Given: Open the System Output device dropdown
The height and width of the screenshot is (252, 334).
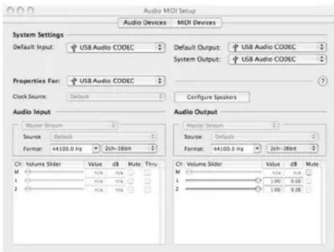Looking at the screenshot, I should point(277,59).
